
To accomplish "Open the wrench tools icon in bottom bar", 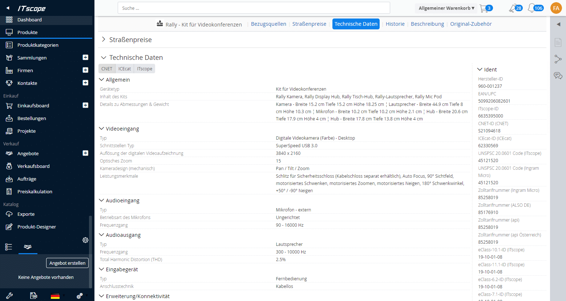I will [x=9, y=296].
